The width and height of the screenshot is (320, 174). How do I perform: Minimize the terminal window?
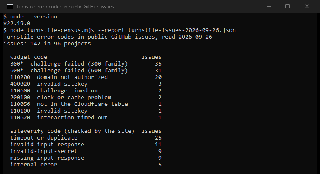pos(269,7)
